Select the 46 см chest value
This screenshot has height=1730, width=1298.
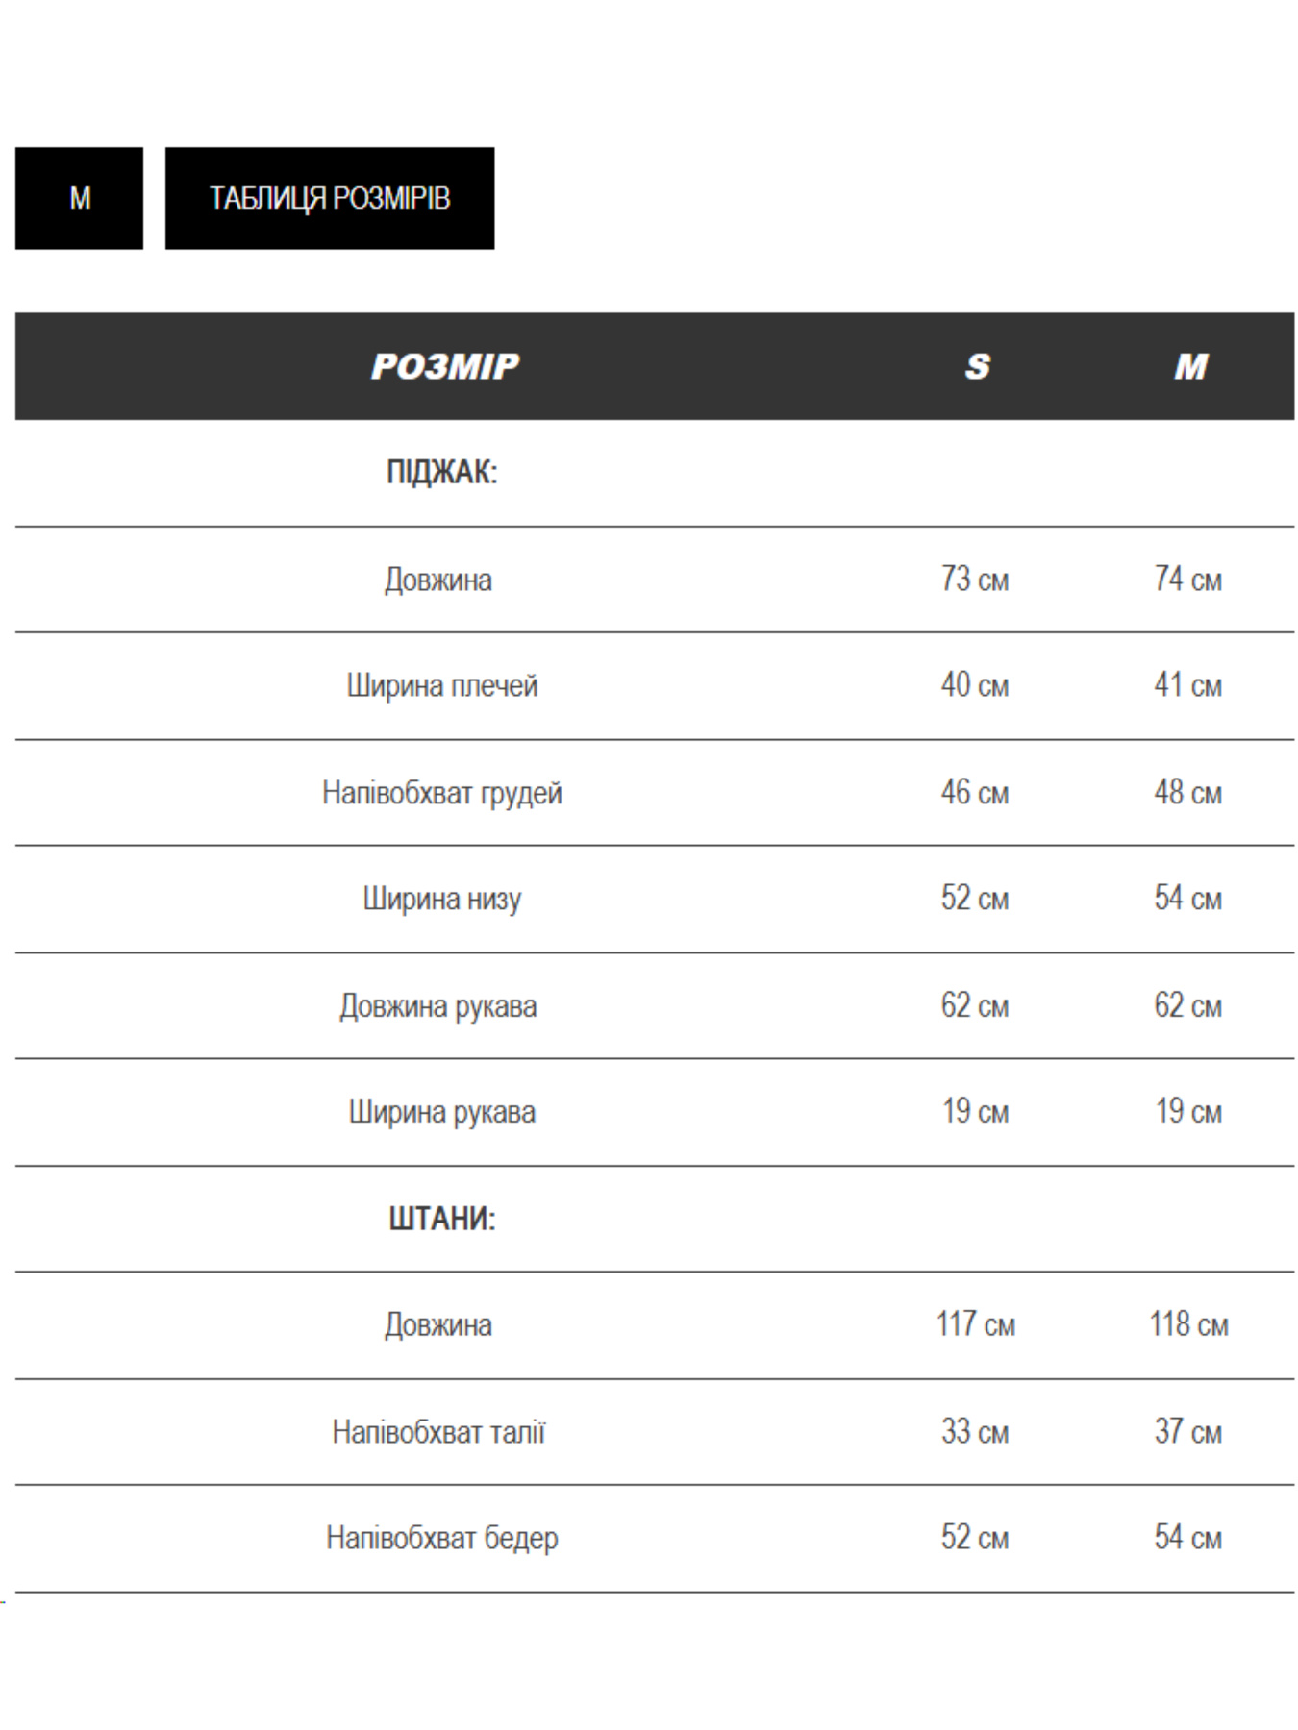[975, 792]
